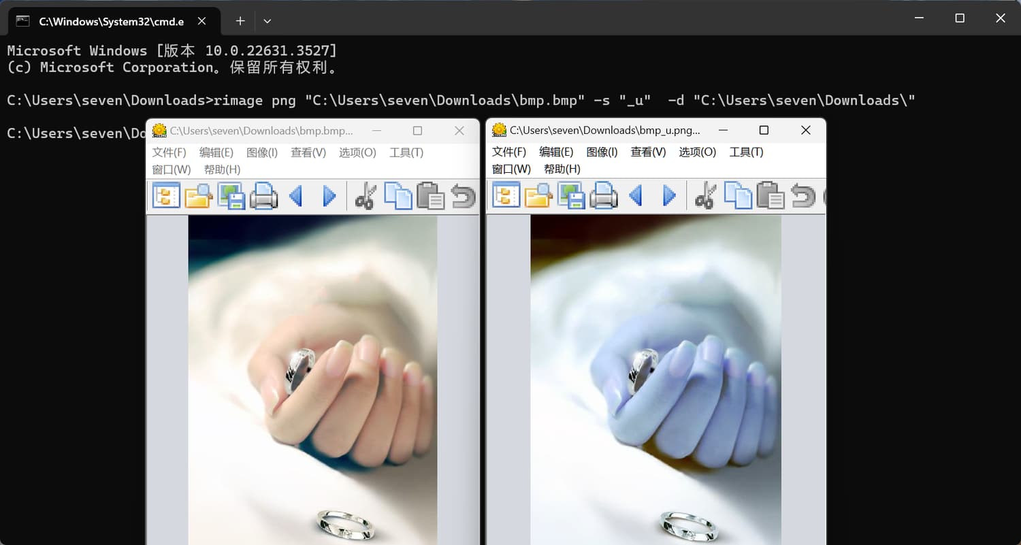Viewport: 1021px width, 545px height.
Task: Click the undo arrow in bmp_u.png window
Action: (803, 197)
